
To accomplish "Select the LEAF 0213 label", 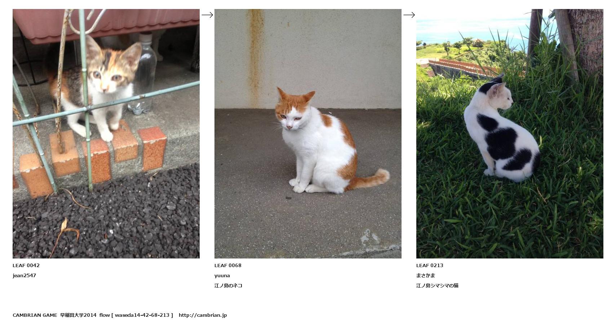I will (x=430, y=265).
